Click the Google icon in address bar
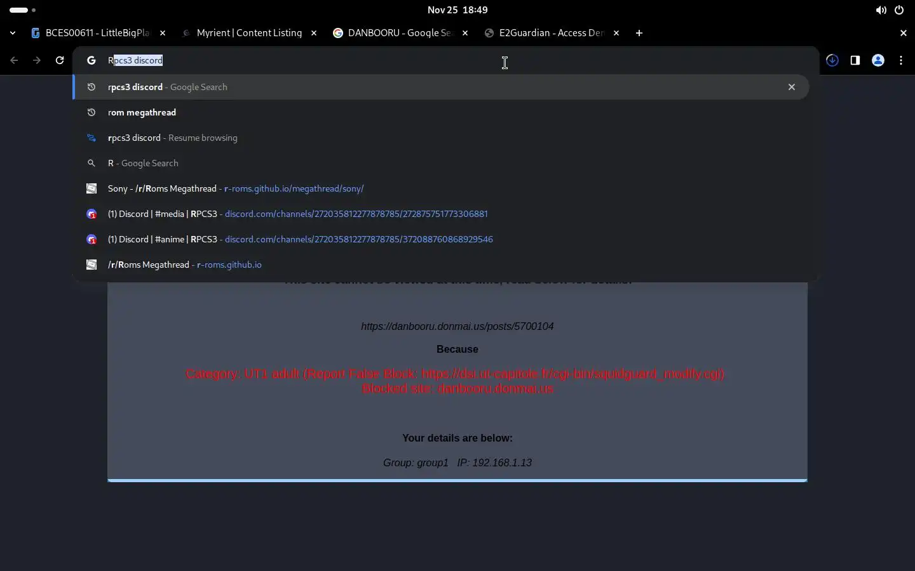Viewport: 915px width, 571px height. [x=91, y=60]
